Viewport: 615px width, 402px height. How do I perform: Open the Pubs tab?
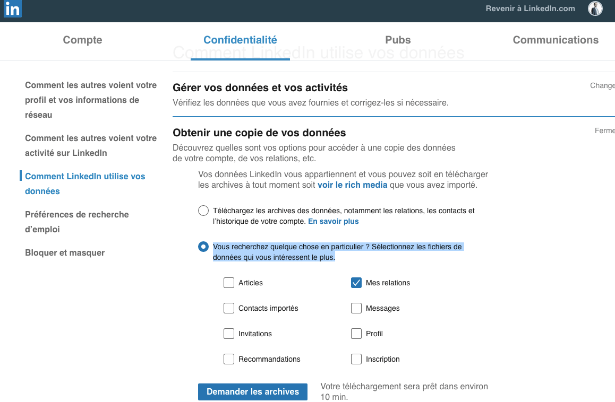(x=398, y=40)
